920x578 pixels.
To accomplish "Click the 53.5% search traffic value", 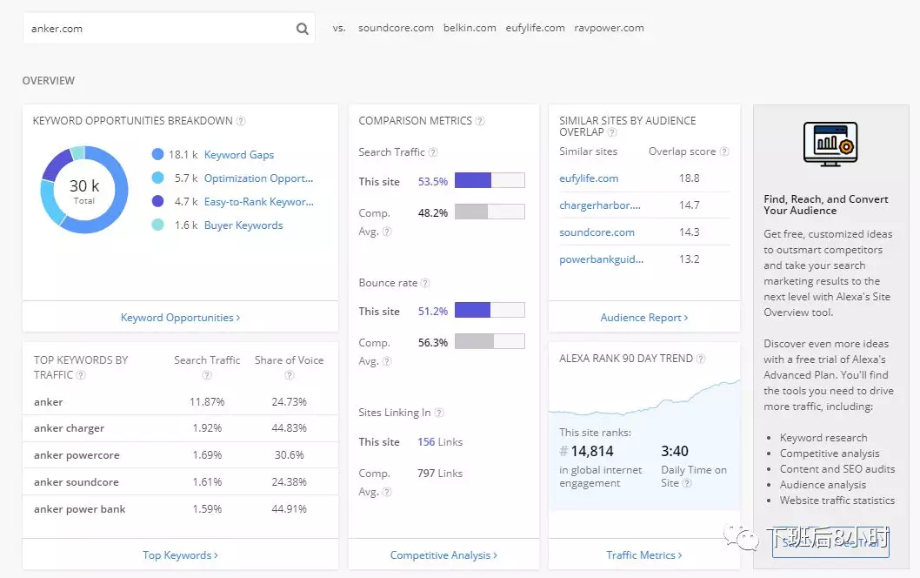I will click(x=433, y=182).
